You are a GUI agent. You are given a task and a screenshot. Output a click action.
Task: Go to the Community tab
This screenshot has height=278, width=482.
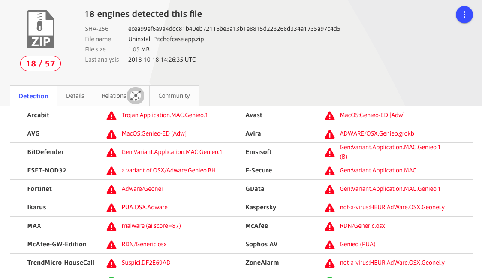pyautogui.click(x=174, y=96)
